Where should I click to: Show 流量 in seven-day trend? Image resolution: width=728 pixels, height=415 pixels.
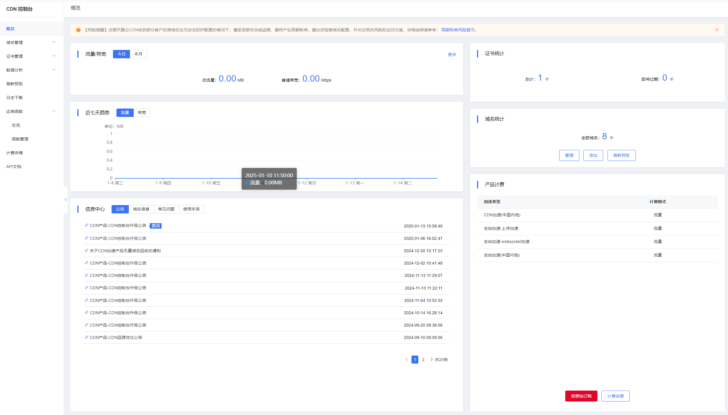coord(125,113)
